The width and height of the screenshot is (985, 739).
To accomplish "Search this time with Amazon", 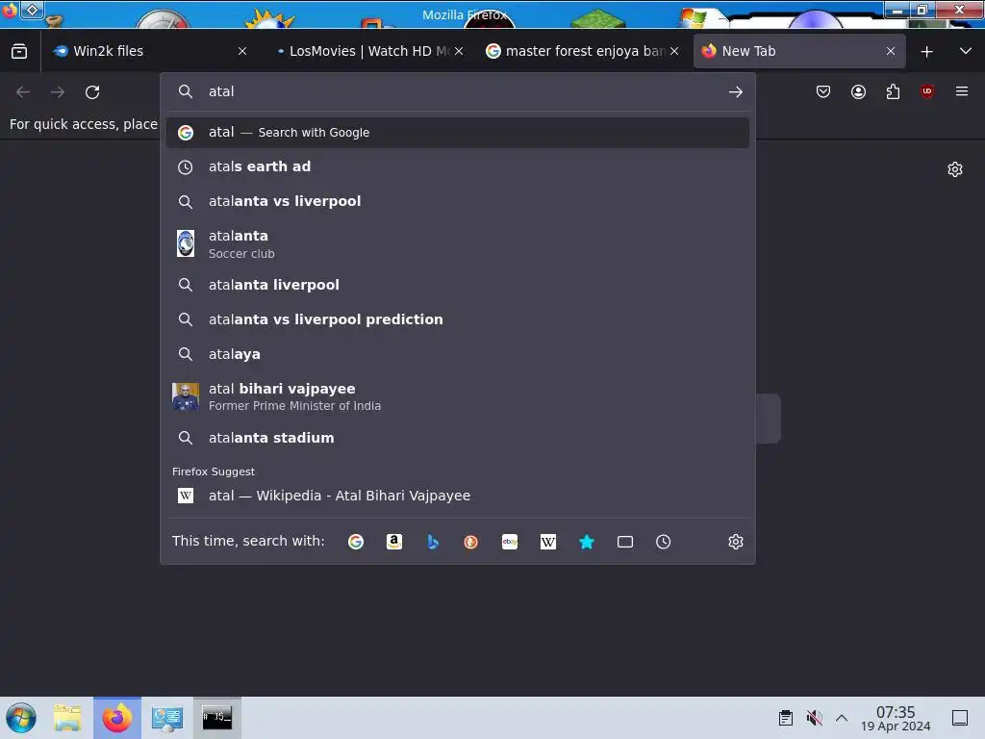I will pyautogui.click(x=393, y=542).
